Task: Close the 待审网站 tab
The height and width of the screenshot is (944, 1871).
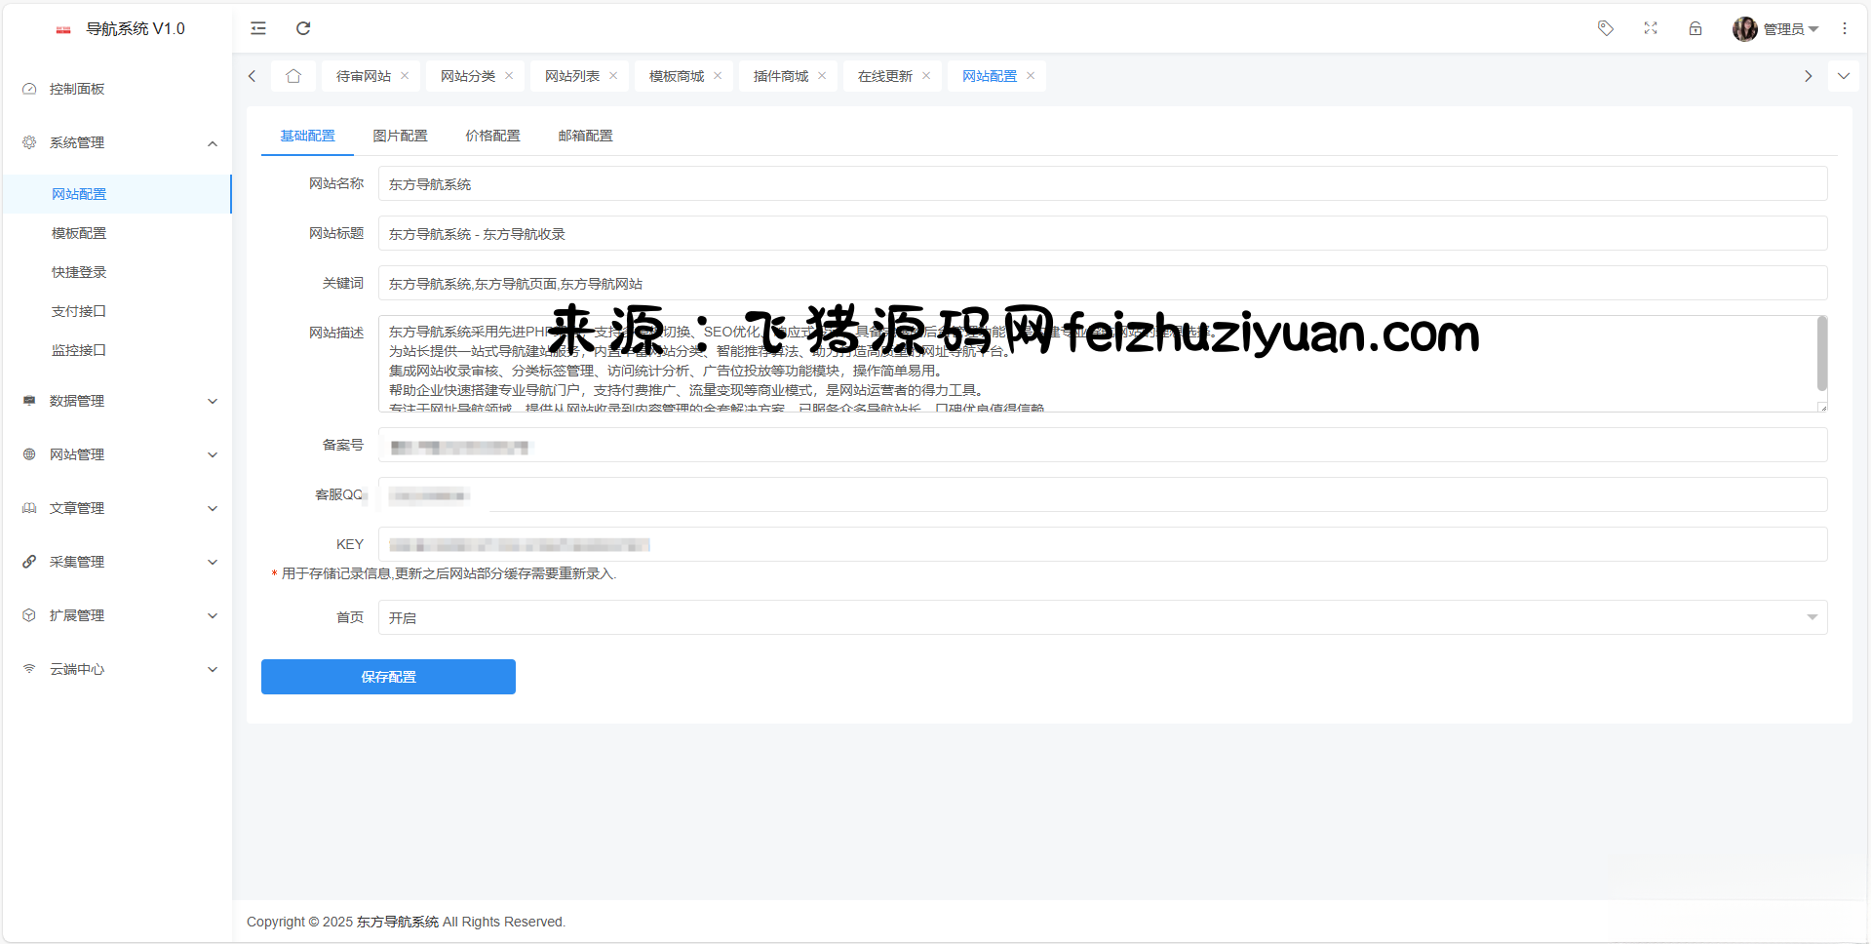Action: [x=405, y=76]
